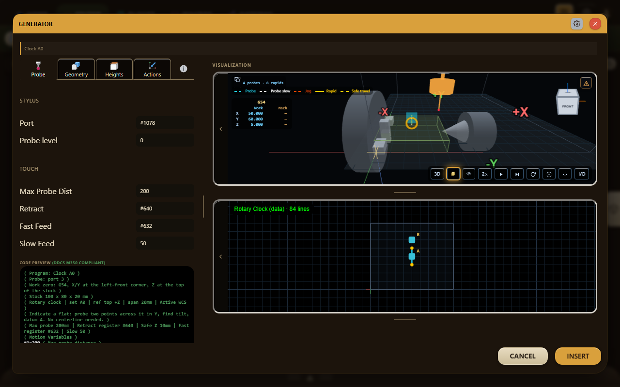Viewport: 620px width, 387px height.
Task: Click the fit-to-view frame icon
Action: point(549,174)
